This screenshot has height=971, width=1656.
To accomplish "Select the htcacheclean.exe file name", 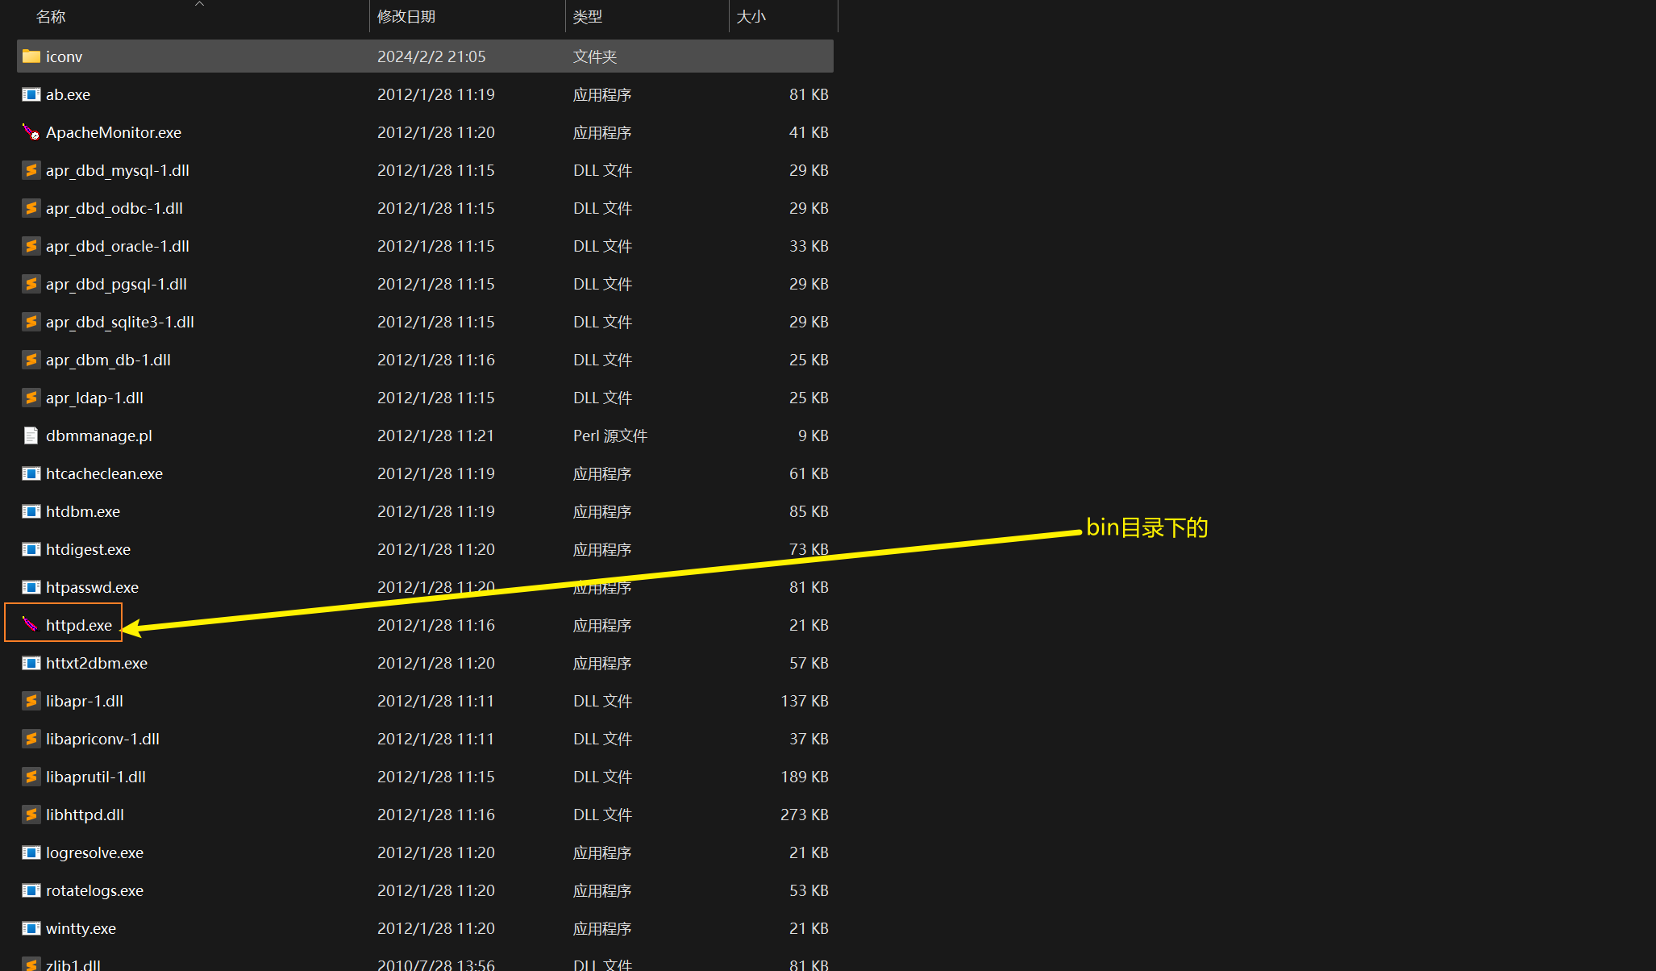I will 104,473.
